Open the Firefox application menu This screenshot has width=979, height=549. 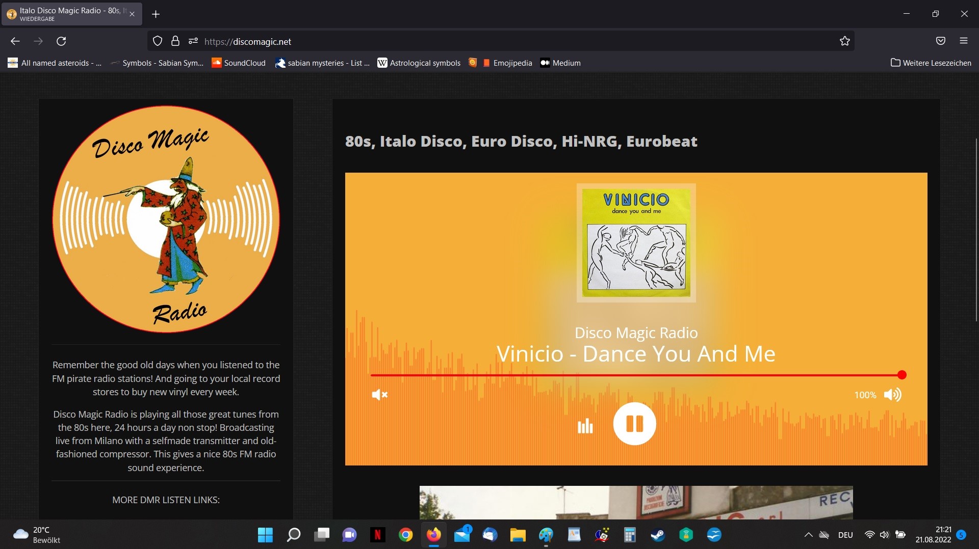click(x=963, y=41)
